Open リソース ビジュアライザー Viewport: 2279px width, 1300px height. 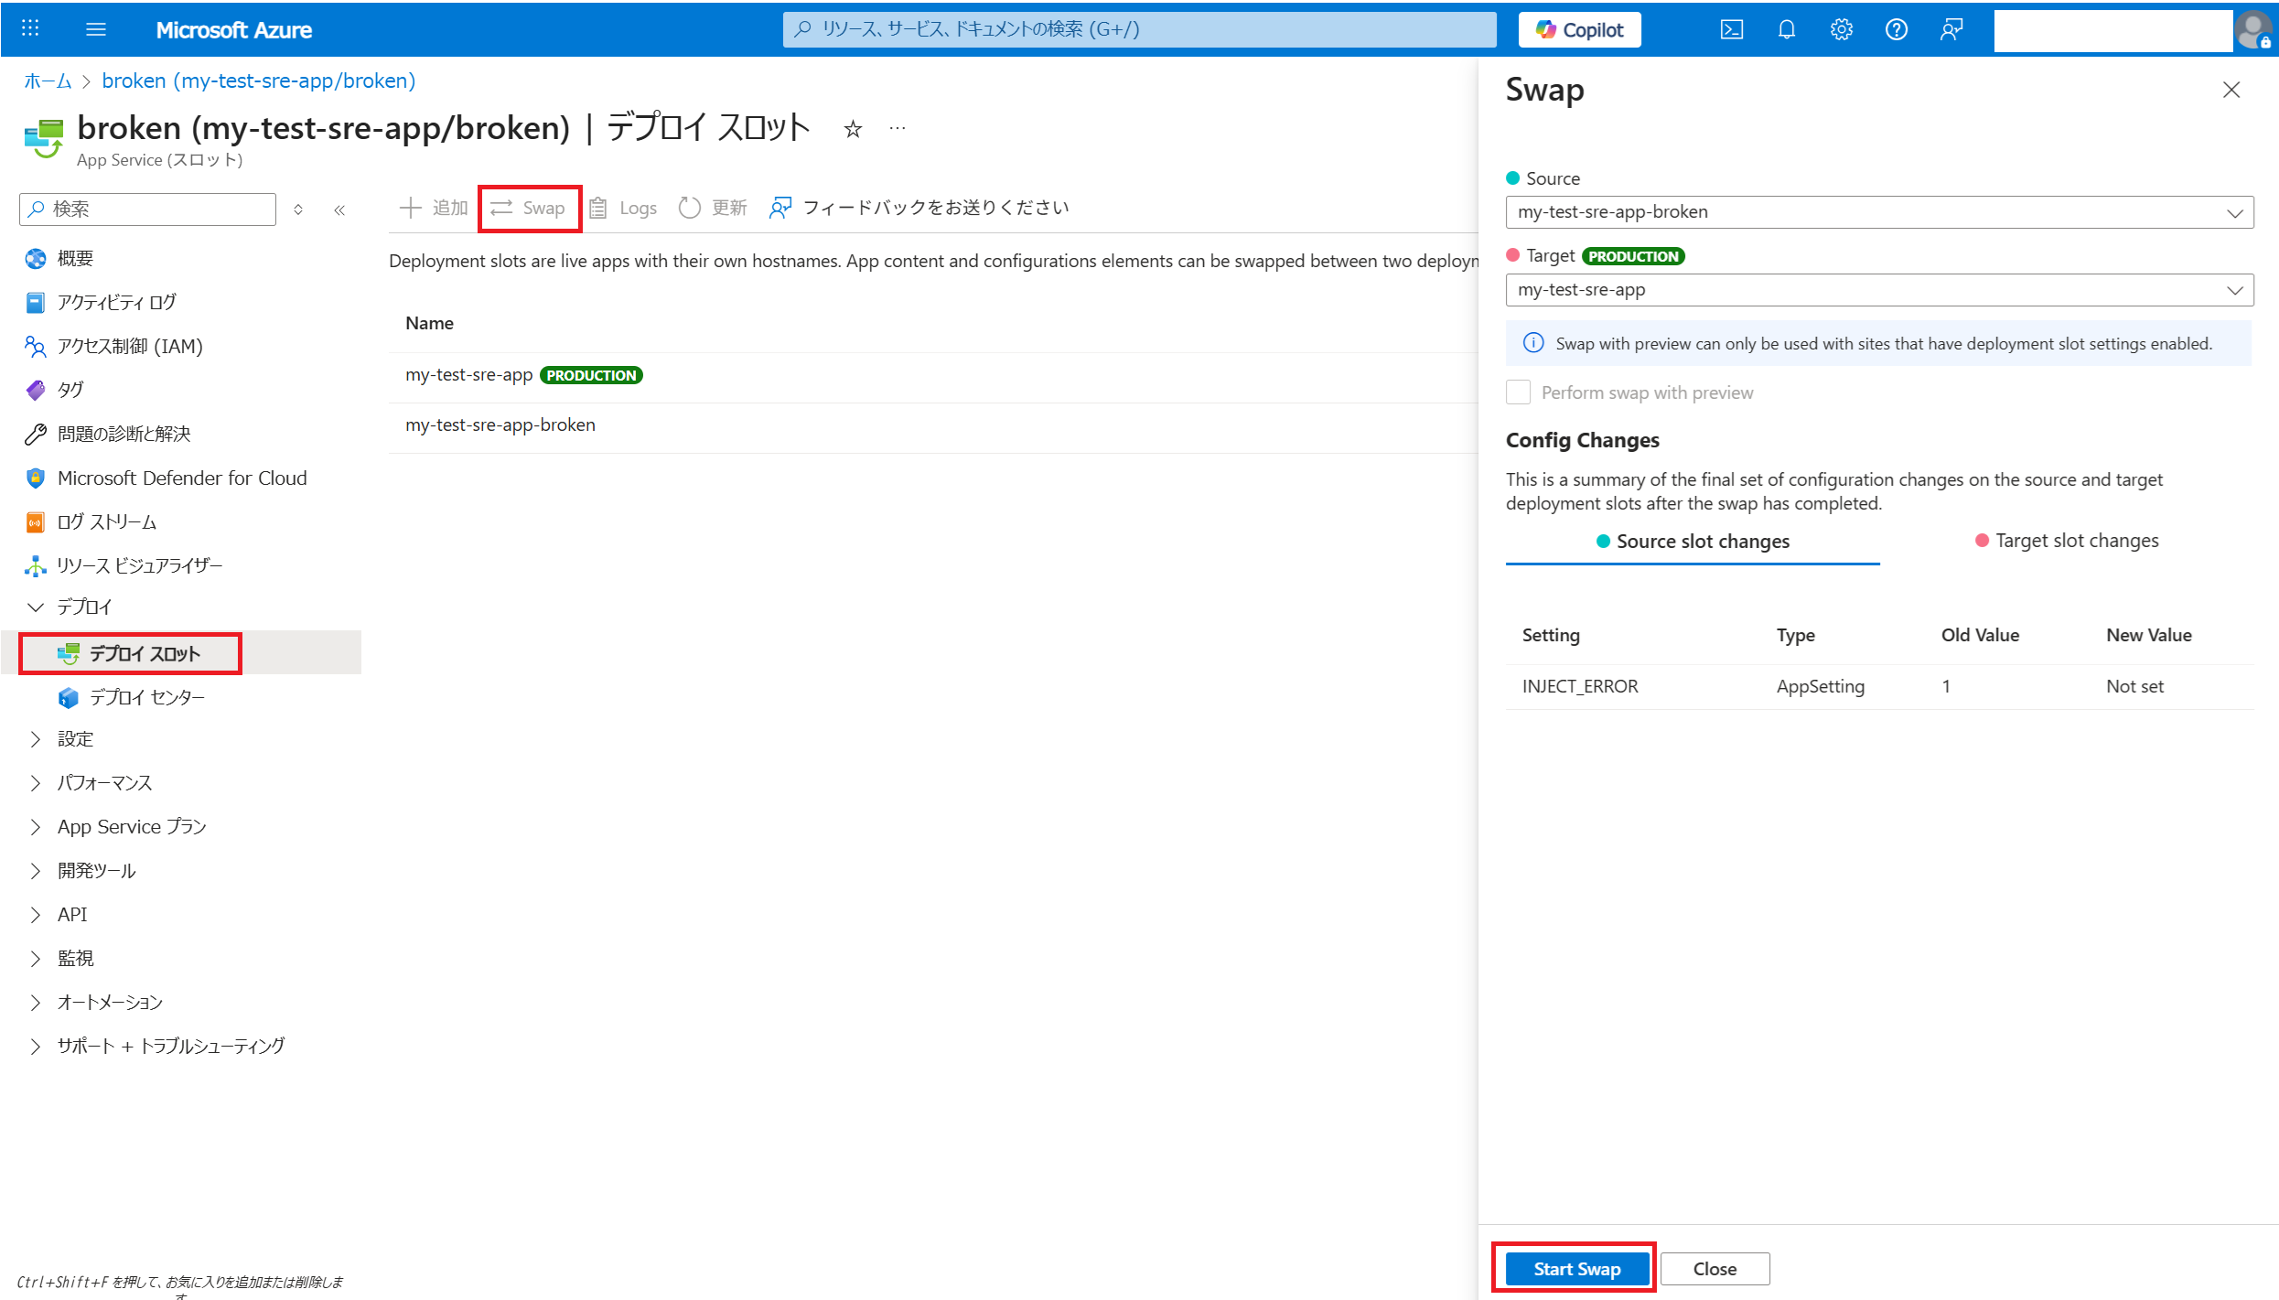139,565
